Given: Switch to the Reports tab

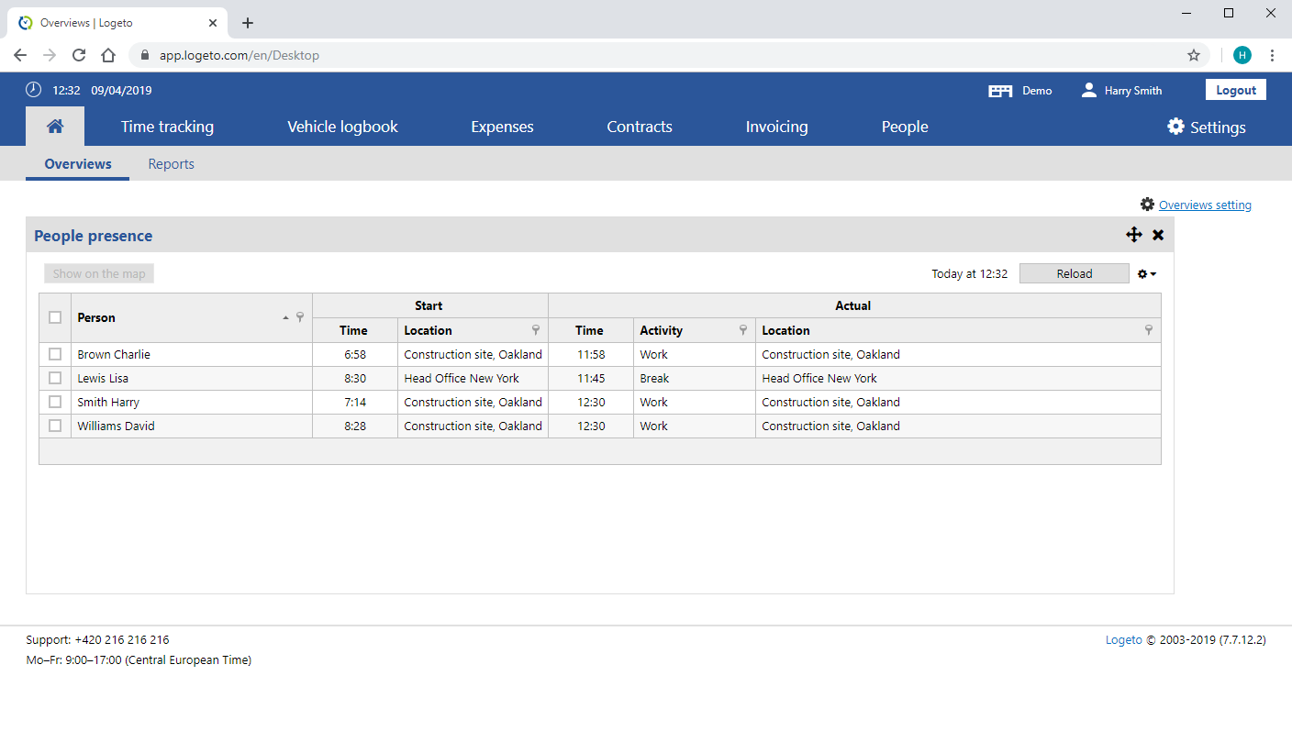Looking at the screenshot, I should [x=172, y=164].
